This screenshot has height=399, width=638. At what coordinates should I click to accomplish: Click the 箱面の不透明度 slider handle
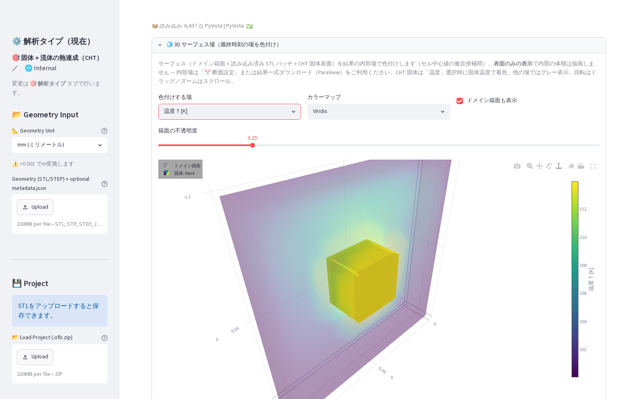[x=252, y=145]
